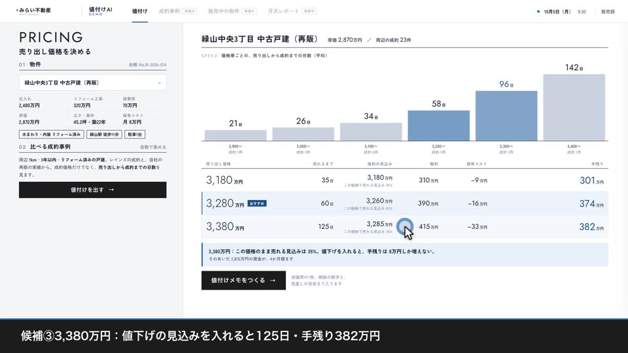Click the 60日 days-to-sell value
This screenshot has height=353, width=628.
pyautogui.click(x=327, y=204)
